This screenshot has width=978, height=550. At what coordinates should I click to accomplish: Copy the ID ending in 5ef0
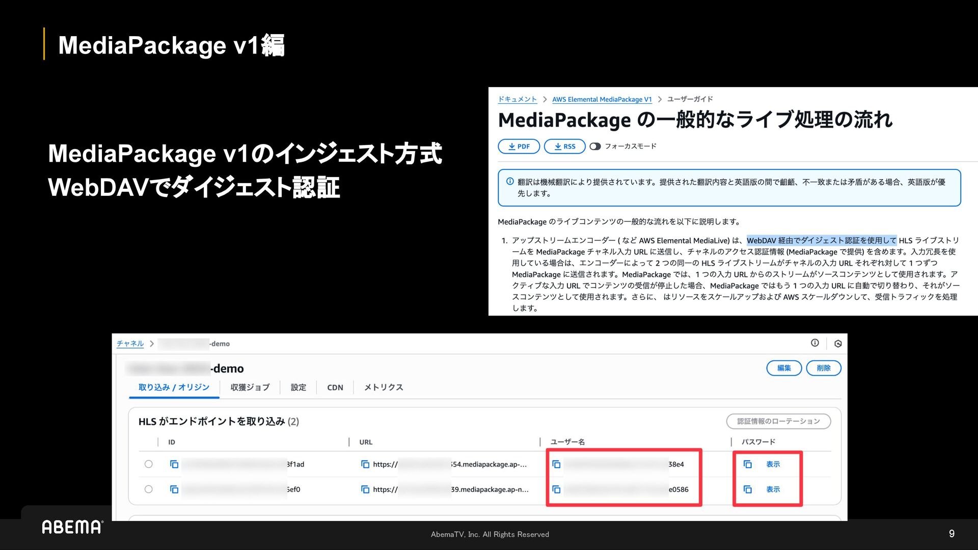point(174,489)
